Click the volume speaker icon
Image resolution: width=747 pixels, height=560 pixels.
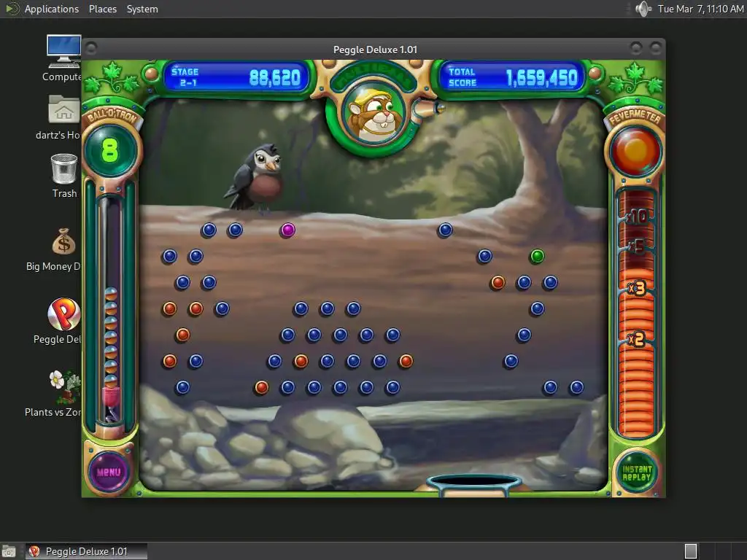[643, 9]
